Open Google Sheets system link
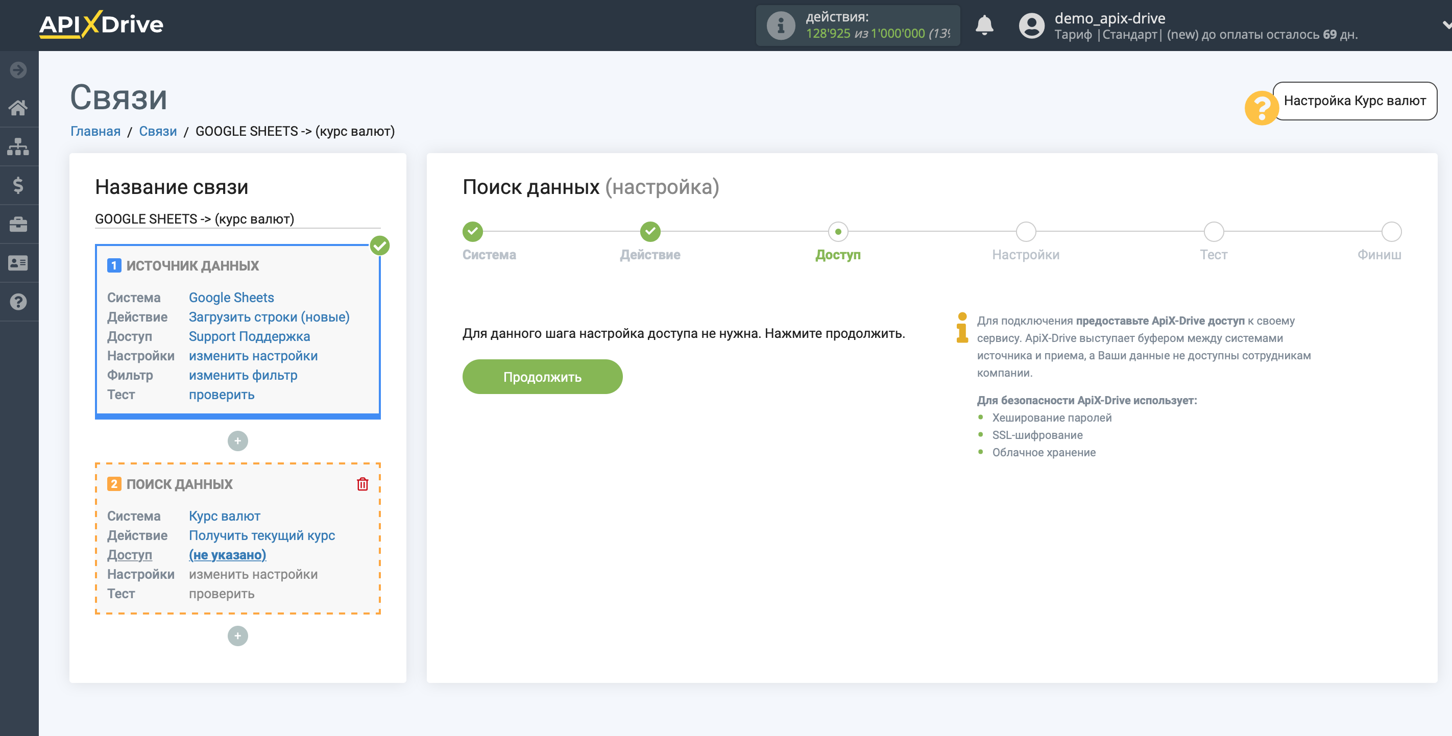 pos(231,298)
